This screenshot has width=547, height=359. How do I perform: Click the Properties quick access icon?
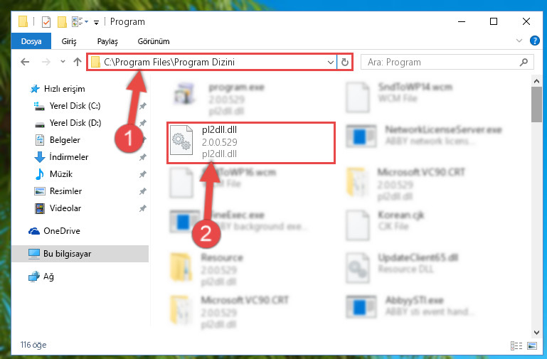point(46,22)
